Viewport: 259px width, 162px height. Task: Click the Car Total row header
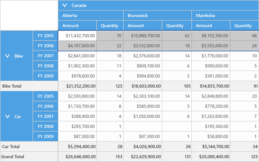[29, 147]
